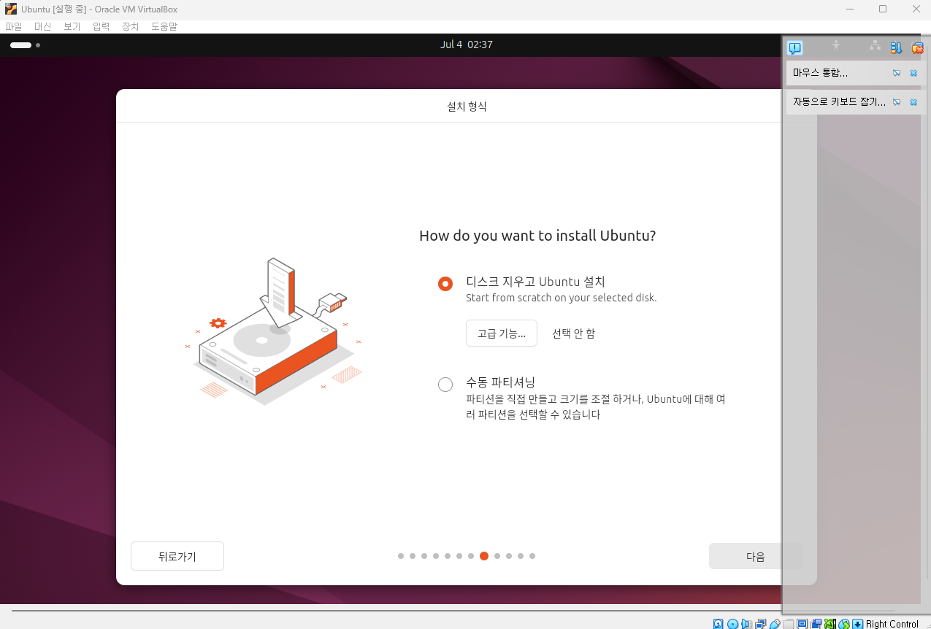Click the hard disk activity status icon
The width and height of the screenshot is (931, 629).
[x=718, y=624]
